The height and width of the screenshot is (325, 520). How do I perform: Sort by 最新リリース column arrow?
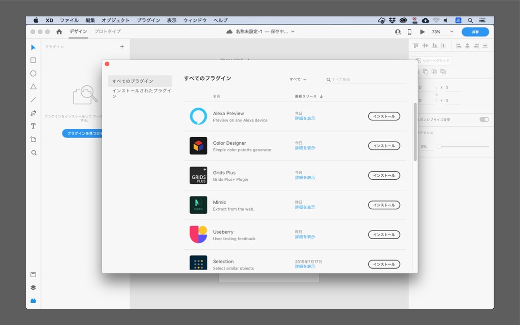coord(321,96)
